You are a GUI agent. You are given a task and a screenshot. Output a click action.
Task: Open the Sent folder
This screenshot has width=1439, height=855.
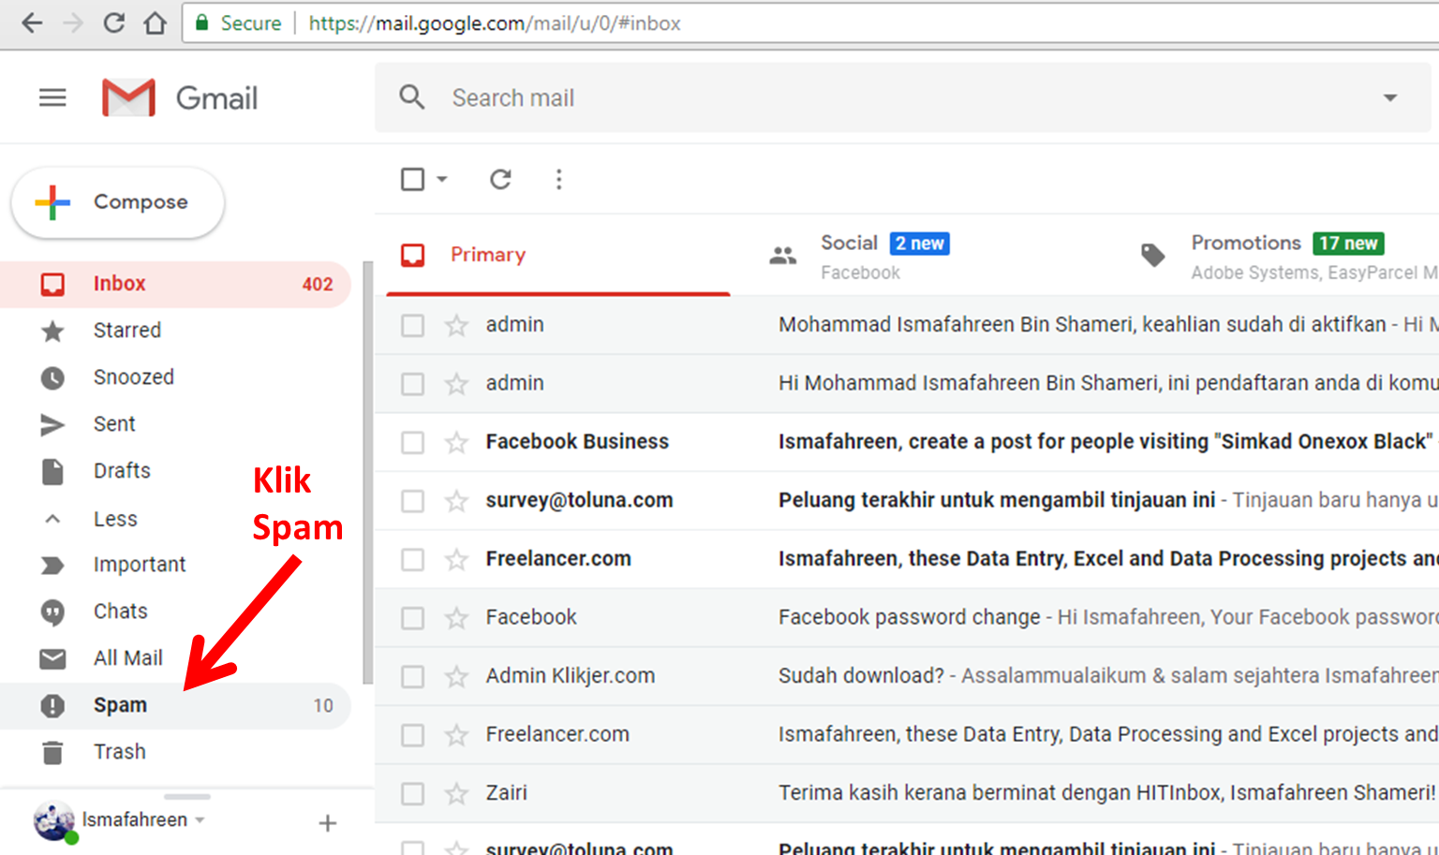[x=113, y=423]
